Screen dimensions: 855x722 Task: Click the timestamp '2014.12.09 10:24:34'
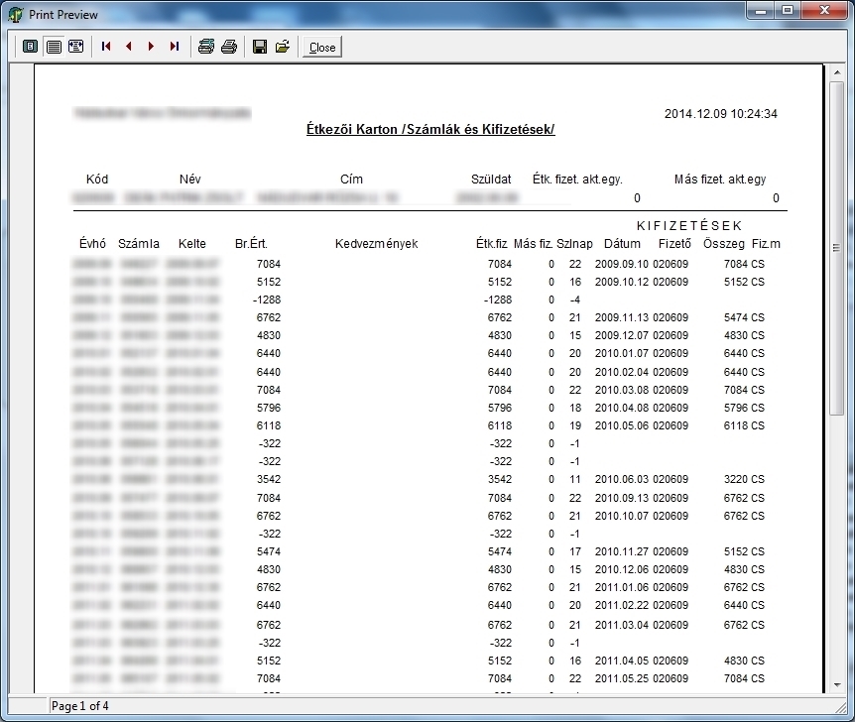pyautogui.click(x=720, y=113)
